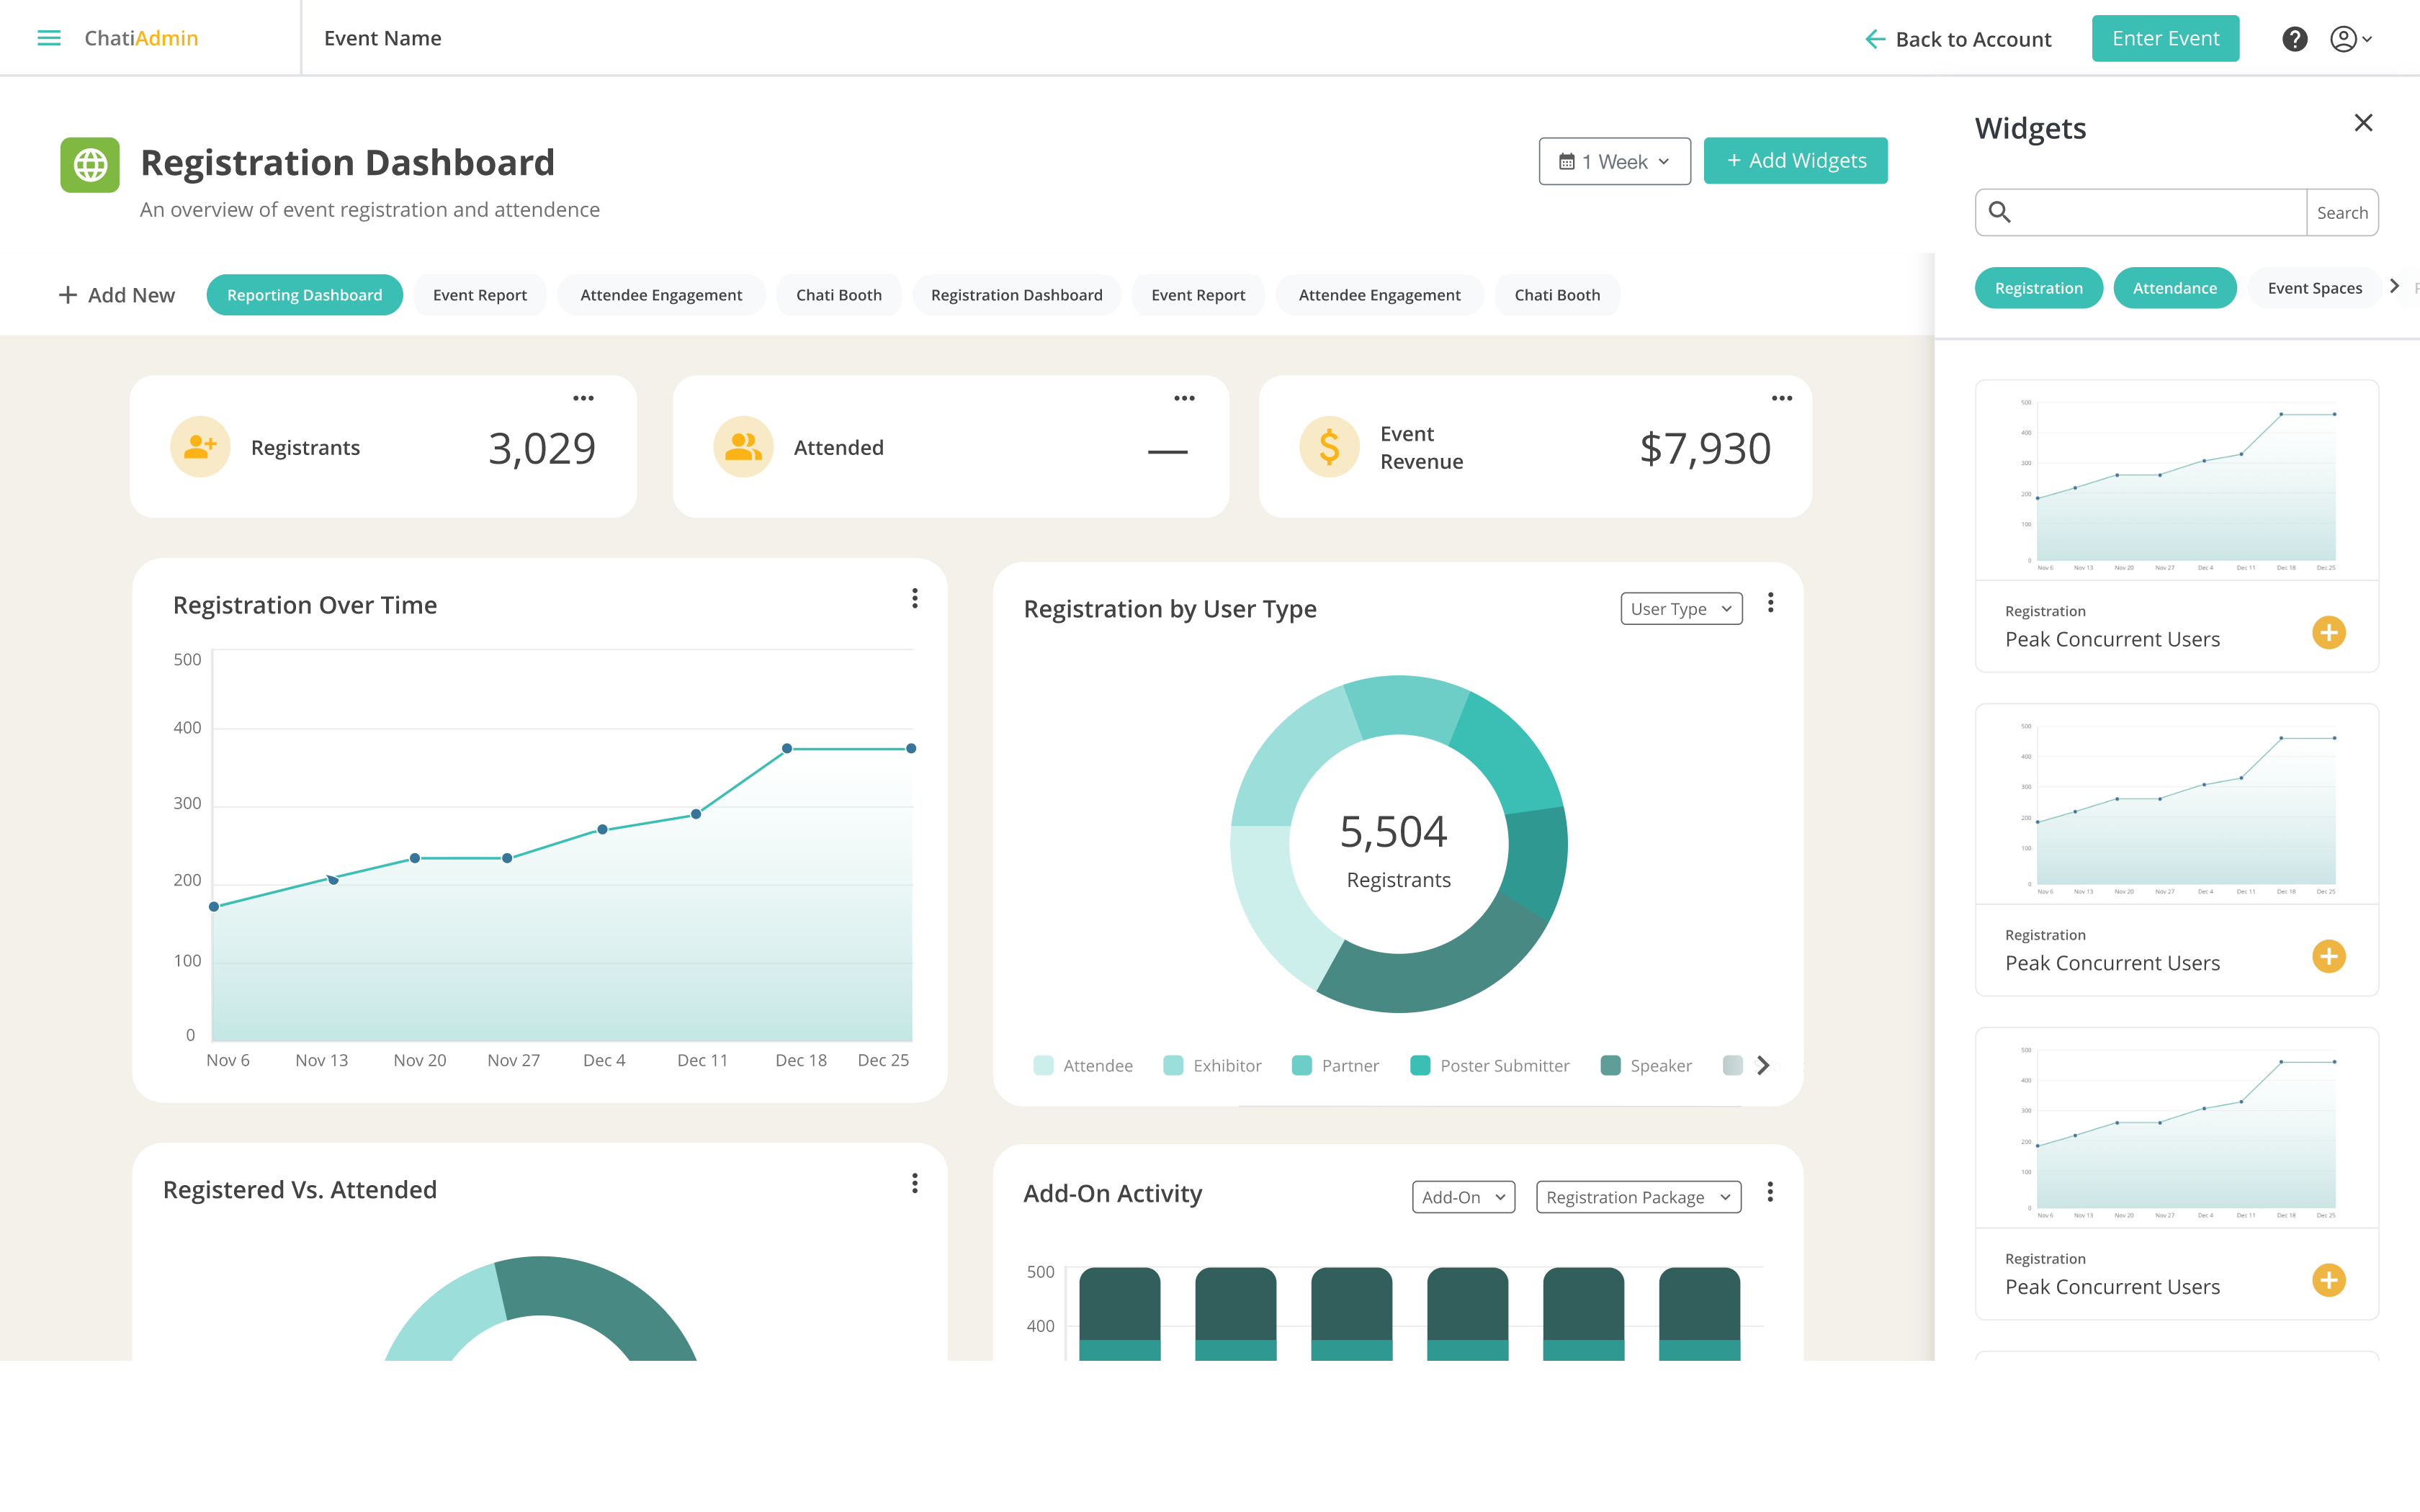The height and width of the screenshot is (1512, 2420).
Task: Click the Enter Event button
Action: pyautogui.click(x=2165, y=39)
